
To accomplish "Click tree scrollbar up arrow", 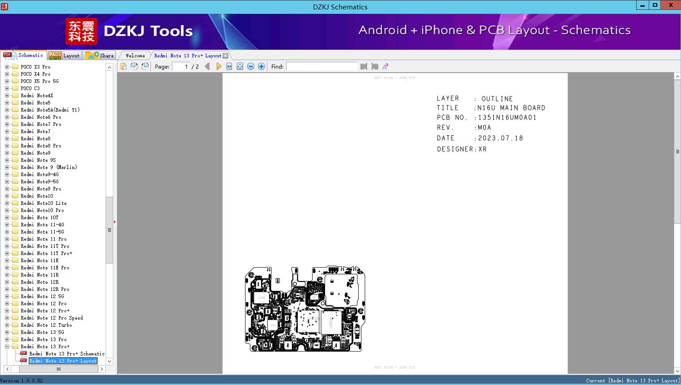I will click(109, 67).
